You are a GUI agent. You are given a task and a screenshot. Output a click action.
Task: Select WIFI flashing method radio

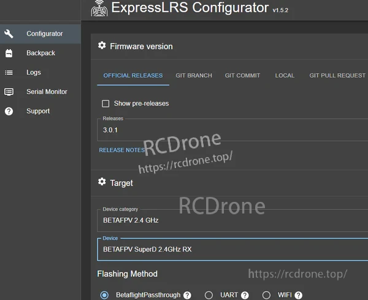266,295
